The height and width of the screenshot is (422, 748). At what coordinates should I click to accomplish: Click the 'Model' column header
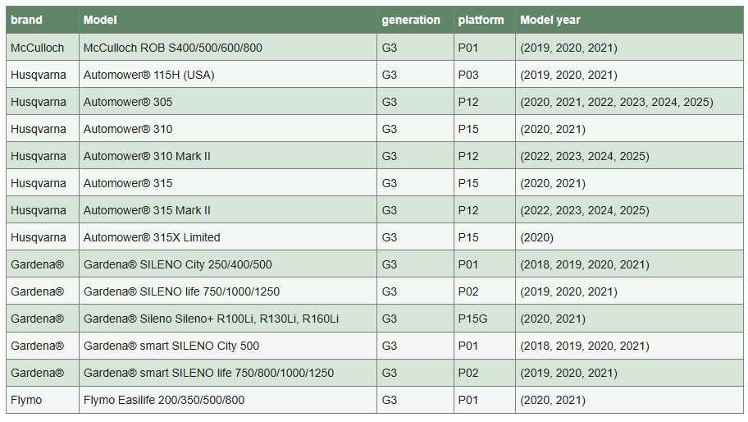pyautogui.click(x=228, y=20)
